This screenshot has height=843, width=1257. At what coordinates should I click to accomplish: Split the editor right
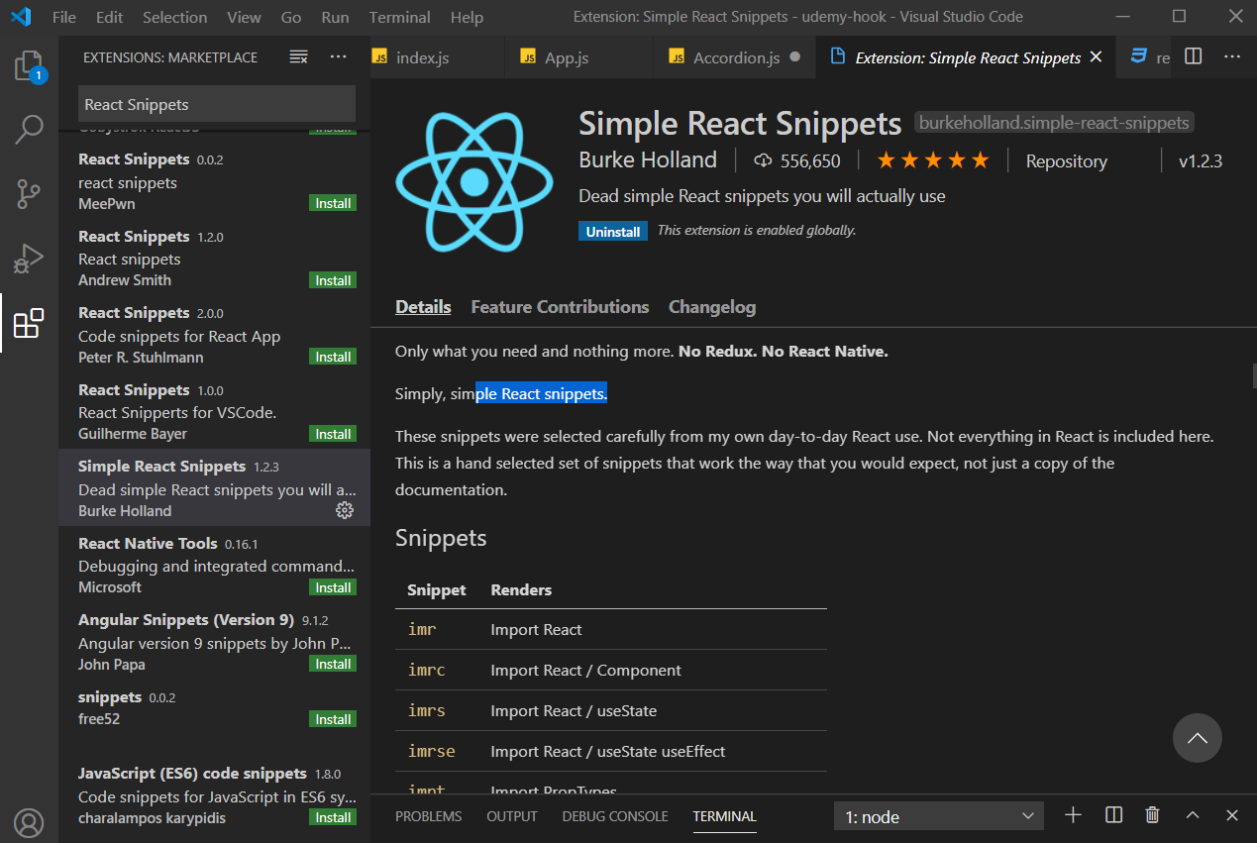tap(1194, 57)
